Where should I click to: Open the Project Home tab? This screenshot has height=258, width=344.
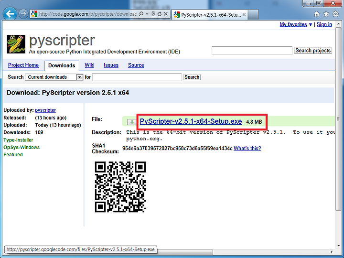[23, 65]
